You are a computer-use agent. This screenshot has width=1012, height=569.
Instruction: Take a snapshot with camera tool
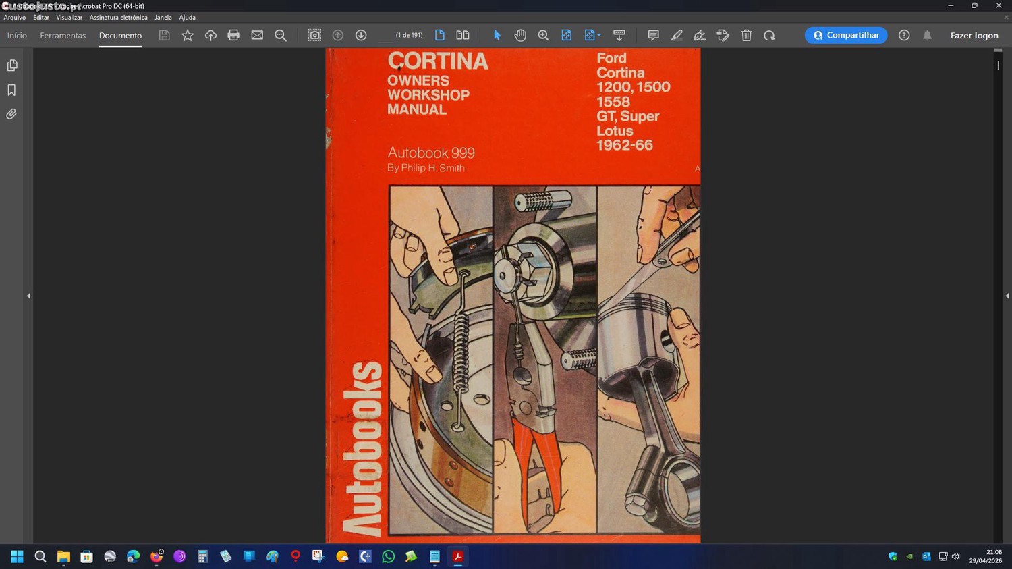[x=314, y=35]
